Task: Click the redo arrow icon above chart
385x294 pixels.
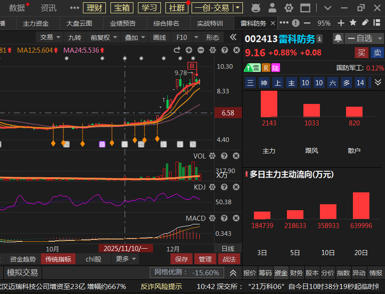Action: 177,50
